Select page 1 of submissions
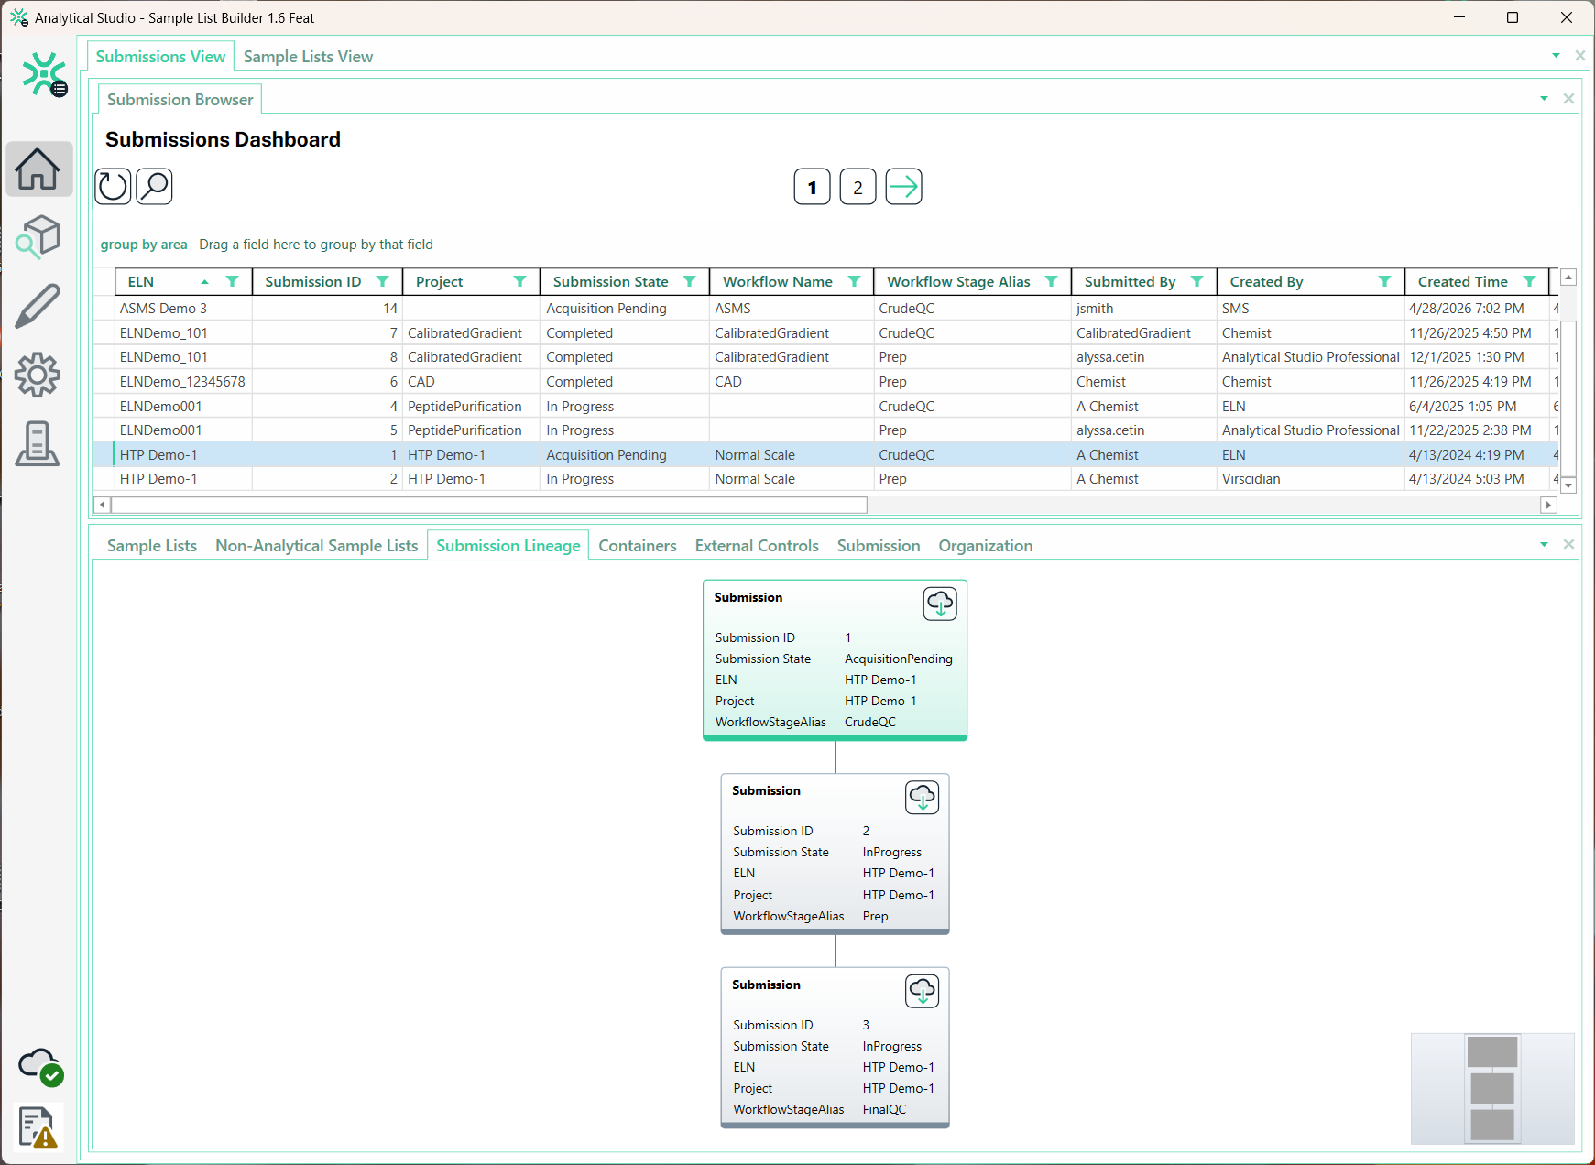Screen dimensions: 1595x1165 (813, 187)
